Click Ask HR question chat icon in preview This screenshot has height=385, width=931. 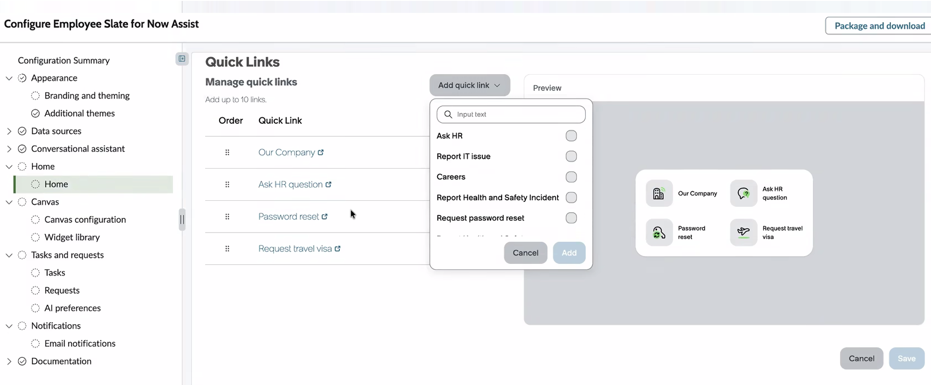[743, 193]
